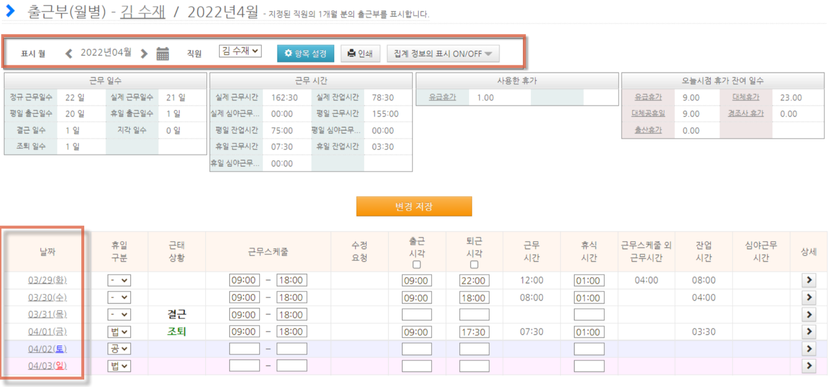Go to previous month with left arrow

(69, 53)
